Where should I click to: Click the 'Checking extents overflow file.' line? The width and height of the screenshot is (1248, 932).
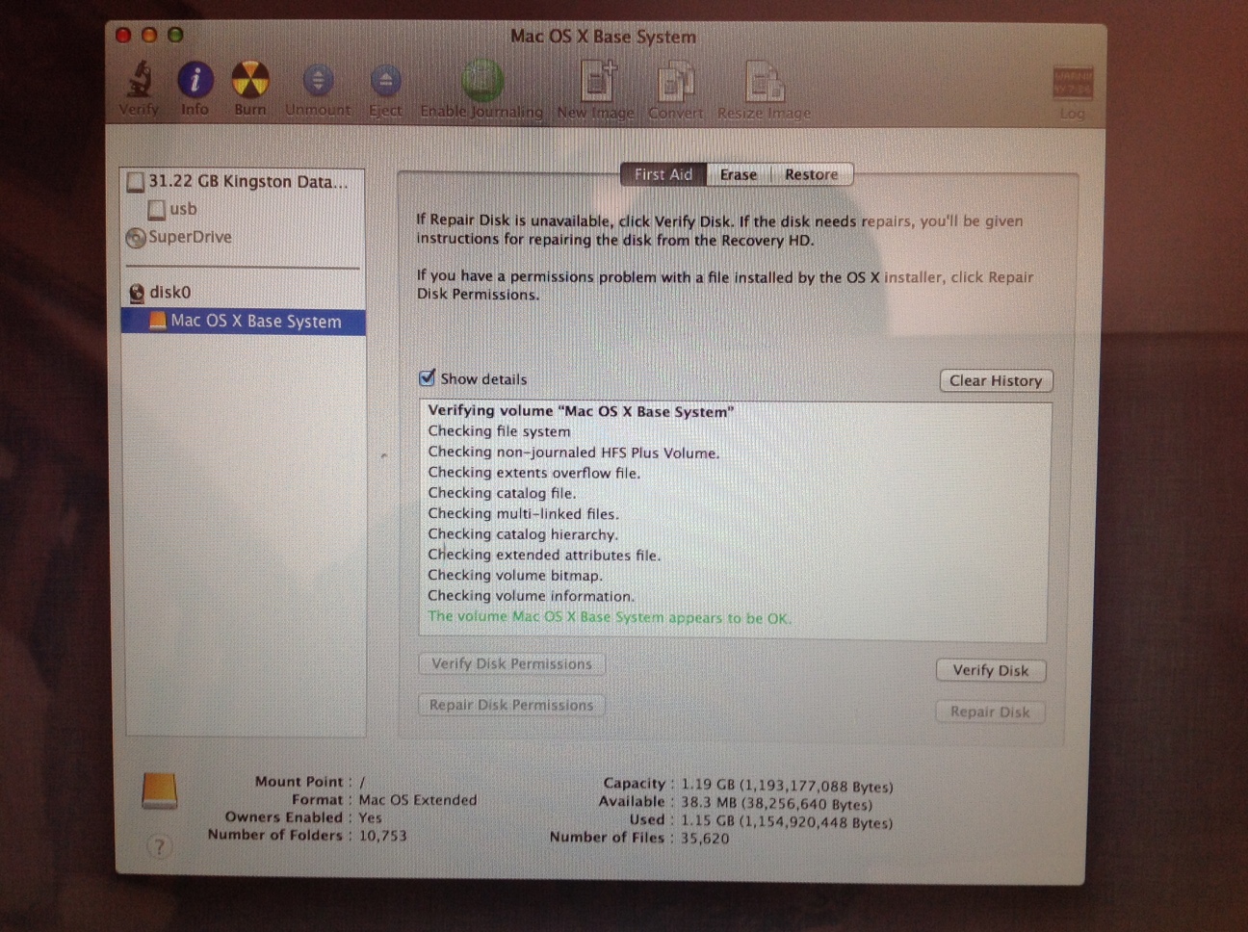533,473
